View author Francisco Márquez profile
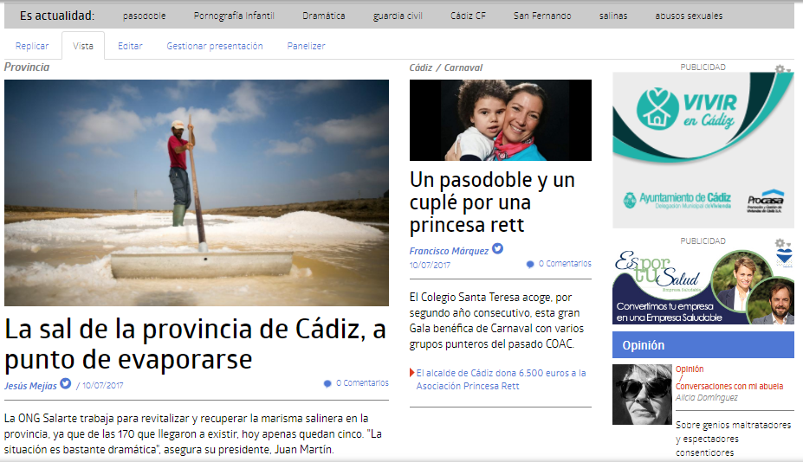Image resolution: width=803 pixels, height=462 pixels. coord(449,251)
